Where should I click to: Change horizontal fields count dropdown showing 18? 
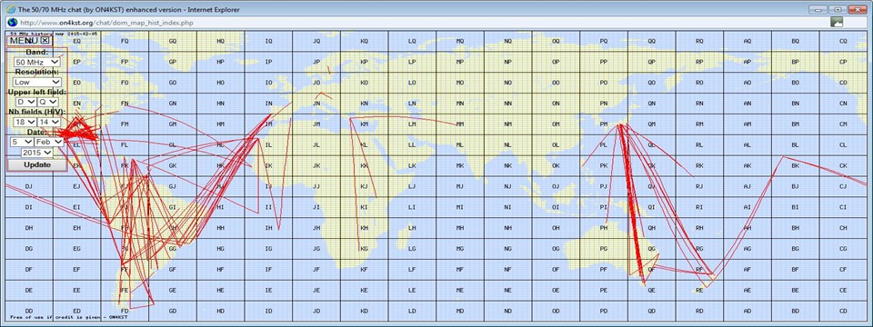25,122
